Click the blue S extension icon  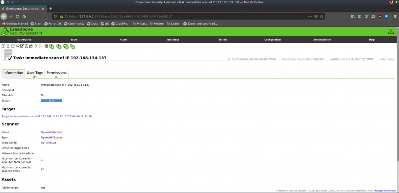point(386,16)
